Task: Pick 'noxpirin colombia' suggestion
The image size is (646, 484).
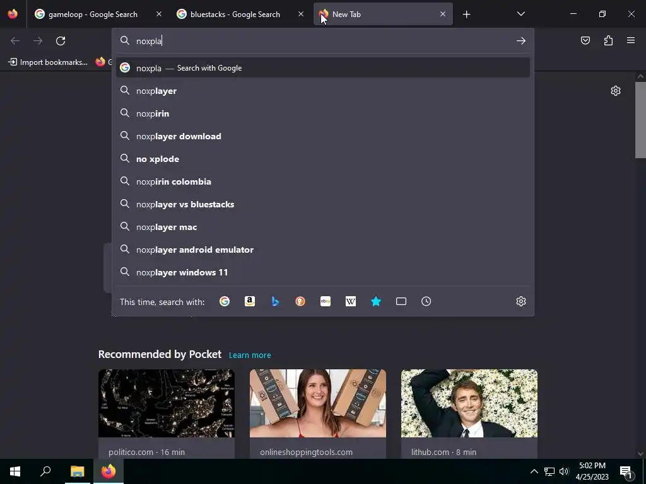Action: coord(323,181)
